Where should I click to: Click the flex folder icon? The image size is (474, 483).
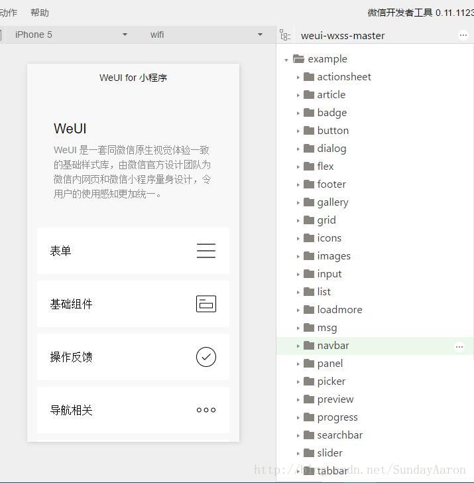(x=309, y=167)
